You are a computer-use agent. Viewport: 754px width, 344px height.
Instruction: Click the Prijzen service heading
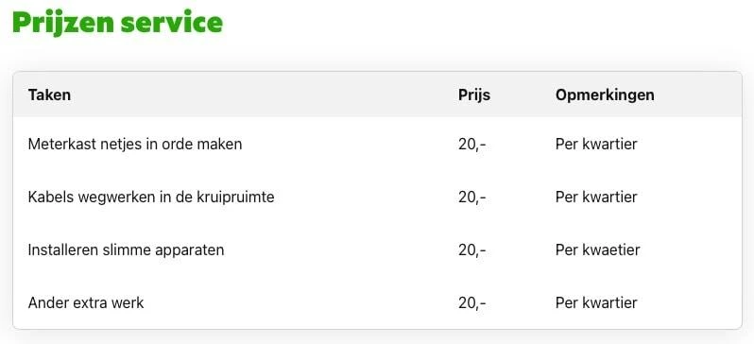(118, 22)
